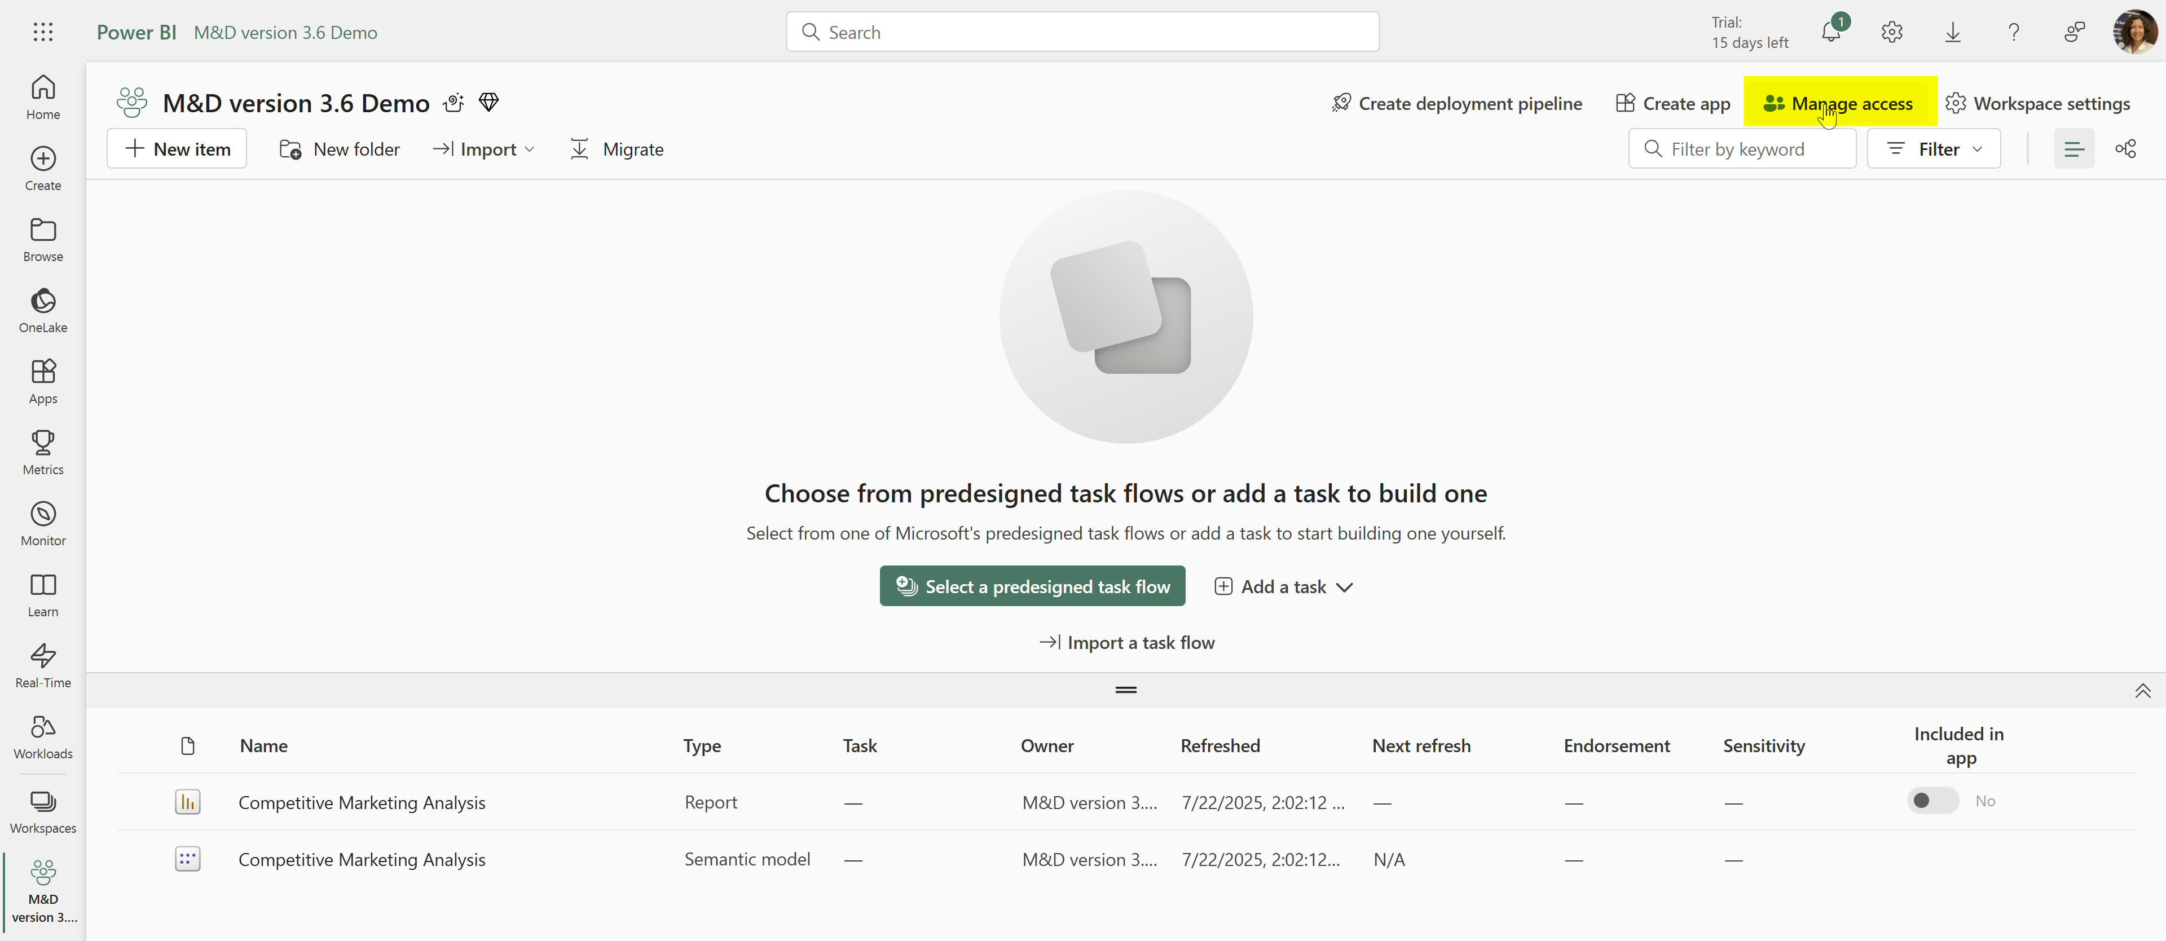Open OneLake from the sidebar
Viewport: 2166px width, 941px height.
[43, 311]
